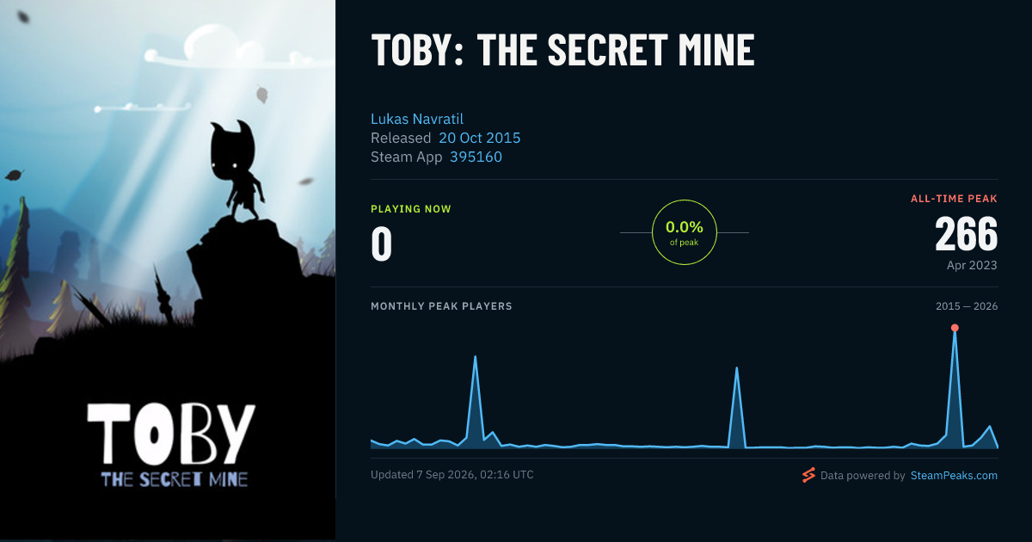1032x542 pixels.
Task: Click the SteamPeaks lightning logo icon
Action: (808, 475)
